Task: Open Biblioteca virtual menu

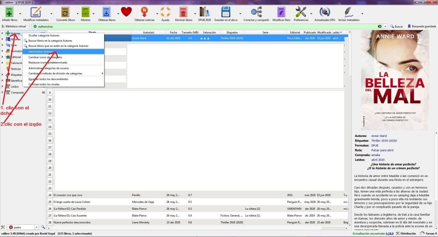Action: coord(14,26)
